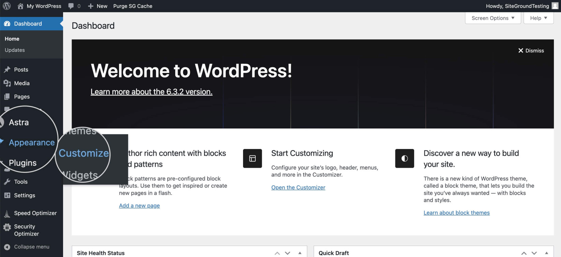Open the comments bubble icon

tap(71, 6)
